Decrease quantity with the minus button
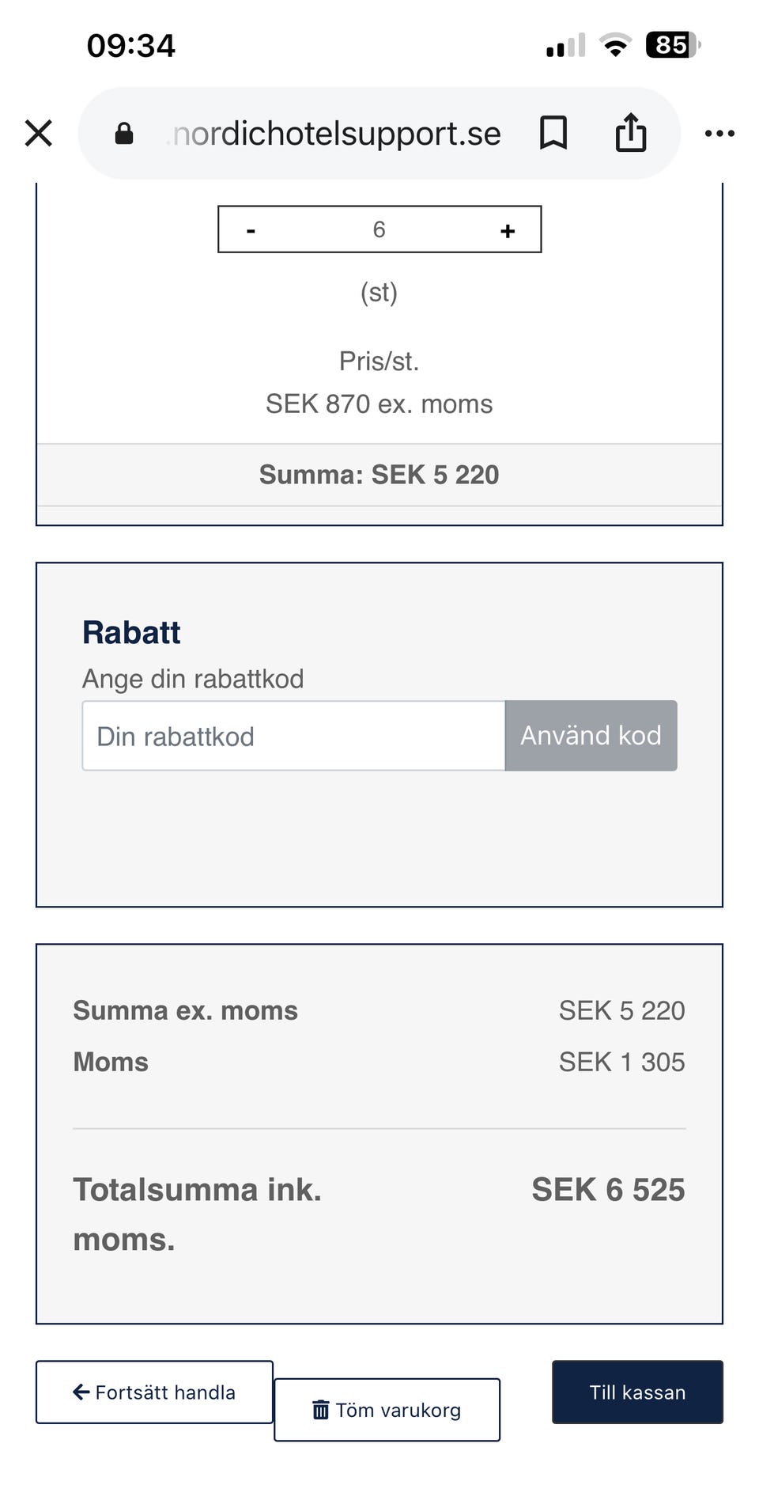The image size is (759, 1485). [251, 230]
